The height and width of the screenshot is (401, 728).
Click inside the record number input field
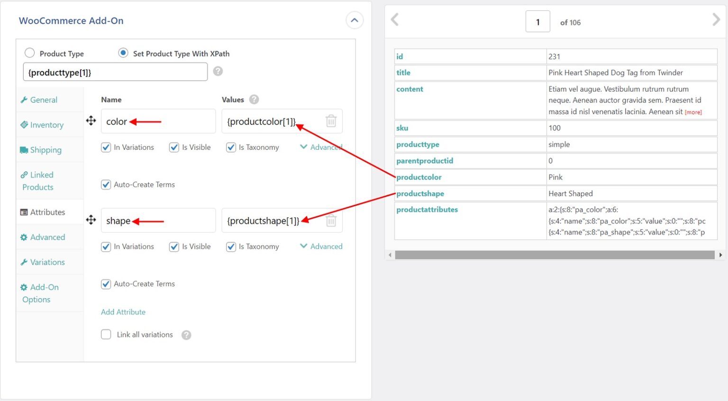537,21
